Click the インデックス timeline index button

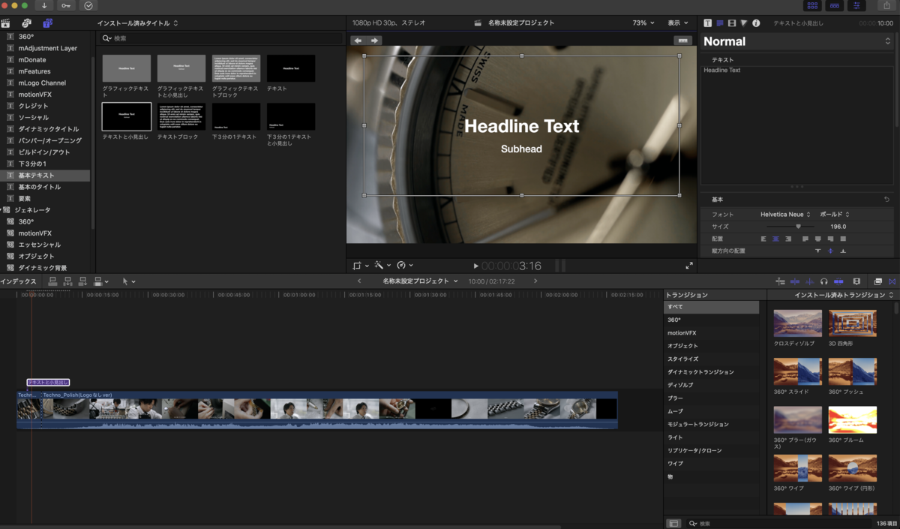pos(18,281)
